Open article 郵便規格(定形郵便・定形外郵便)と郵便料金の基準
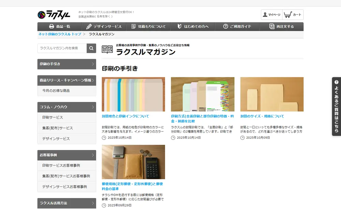The image size is (341, 213). pos(132,186)
